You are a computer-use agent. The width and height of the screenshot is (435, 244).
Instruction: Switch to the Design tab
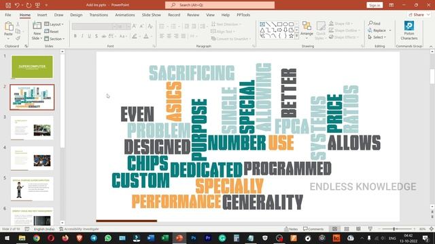[76, 15]
